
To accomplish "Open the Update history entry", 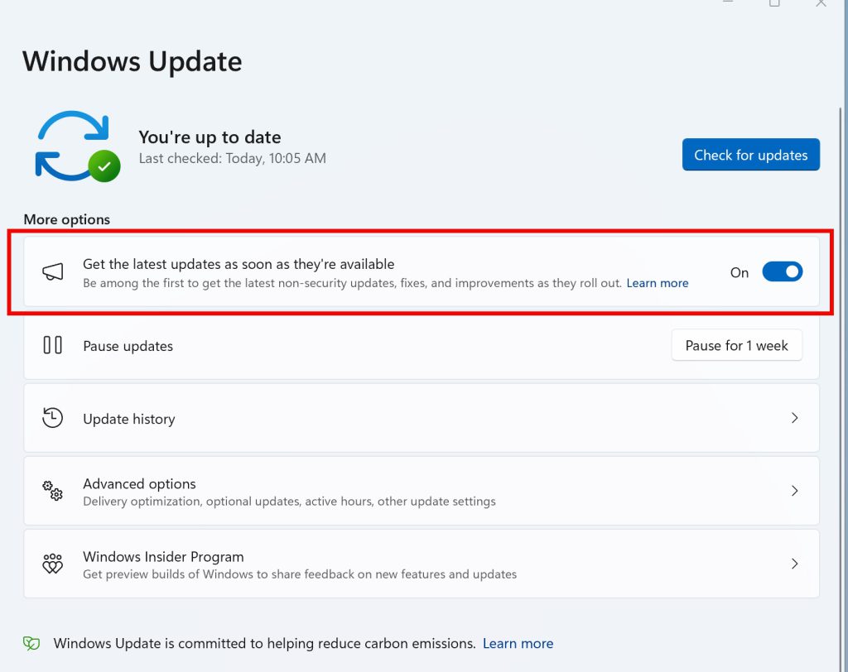I will pyautogui.click(x=422, y=418).
